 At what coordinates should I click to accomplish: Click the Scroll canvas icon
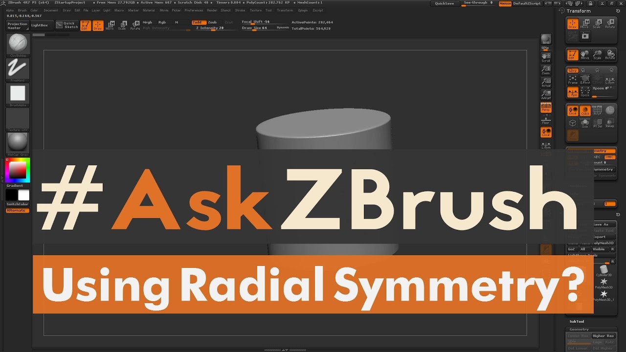(546, 58)
